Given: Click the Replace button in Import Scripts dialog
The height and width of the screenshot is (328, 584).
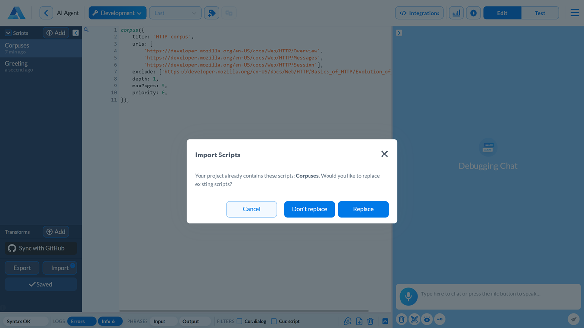Looking at the screenshot, I should coord(363,209).
